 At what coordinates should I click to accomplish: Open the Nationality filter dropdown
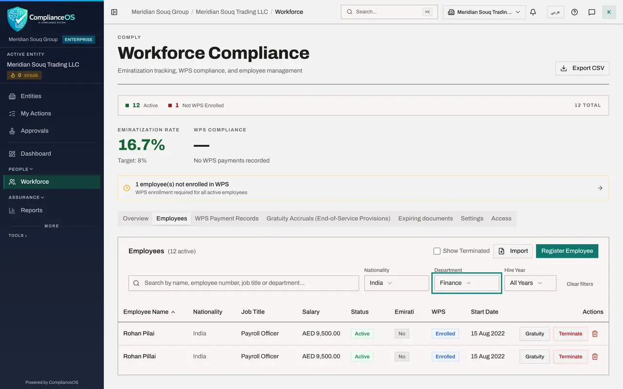(x=397, y=283)
